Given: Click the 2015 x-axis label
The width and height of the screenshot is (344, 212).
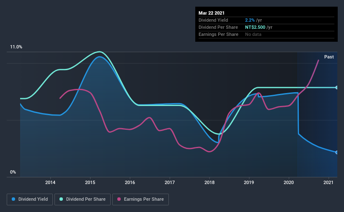Looking at the screenshot, I should (x=90, y=182).
